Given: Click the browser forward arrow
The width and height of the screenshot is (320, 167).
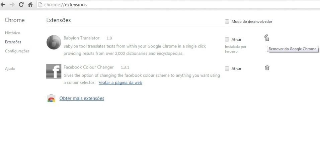Looking at the screenshot, I should (x=12, y=4).
